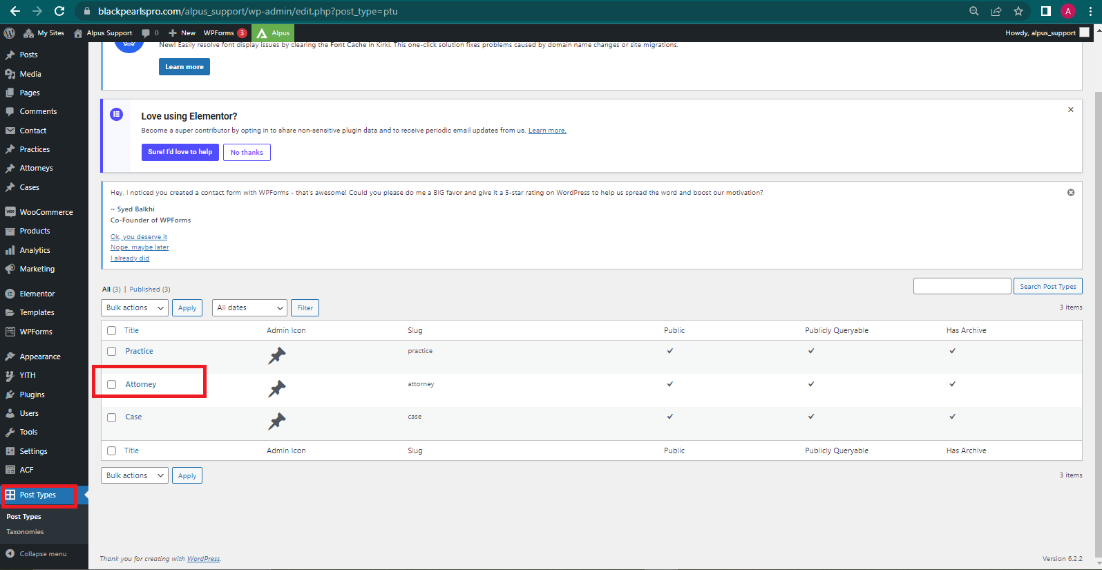Dismiss the Love using Elementor notice
This screenshot has height=570, width=1102.
(x=1071, y=110)
